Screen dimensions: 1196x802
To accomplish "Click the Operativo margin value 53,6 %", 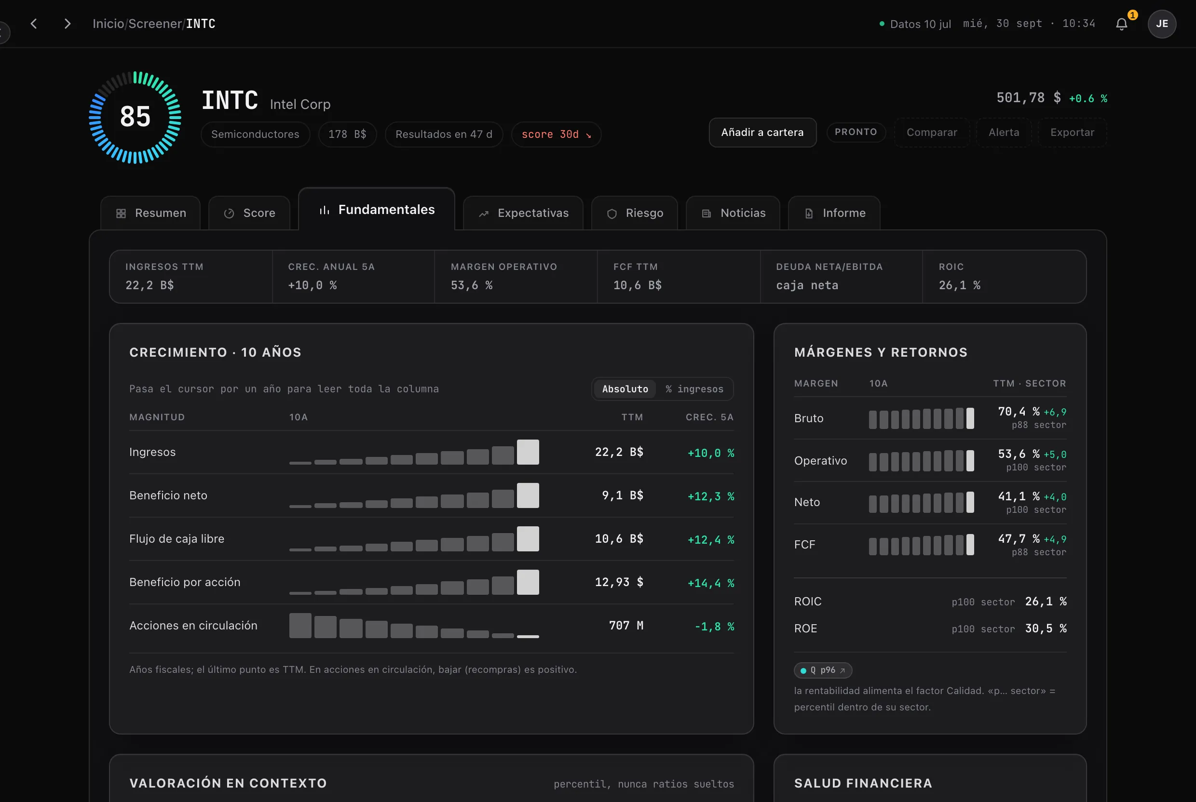I will [1019, 454].
